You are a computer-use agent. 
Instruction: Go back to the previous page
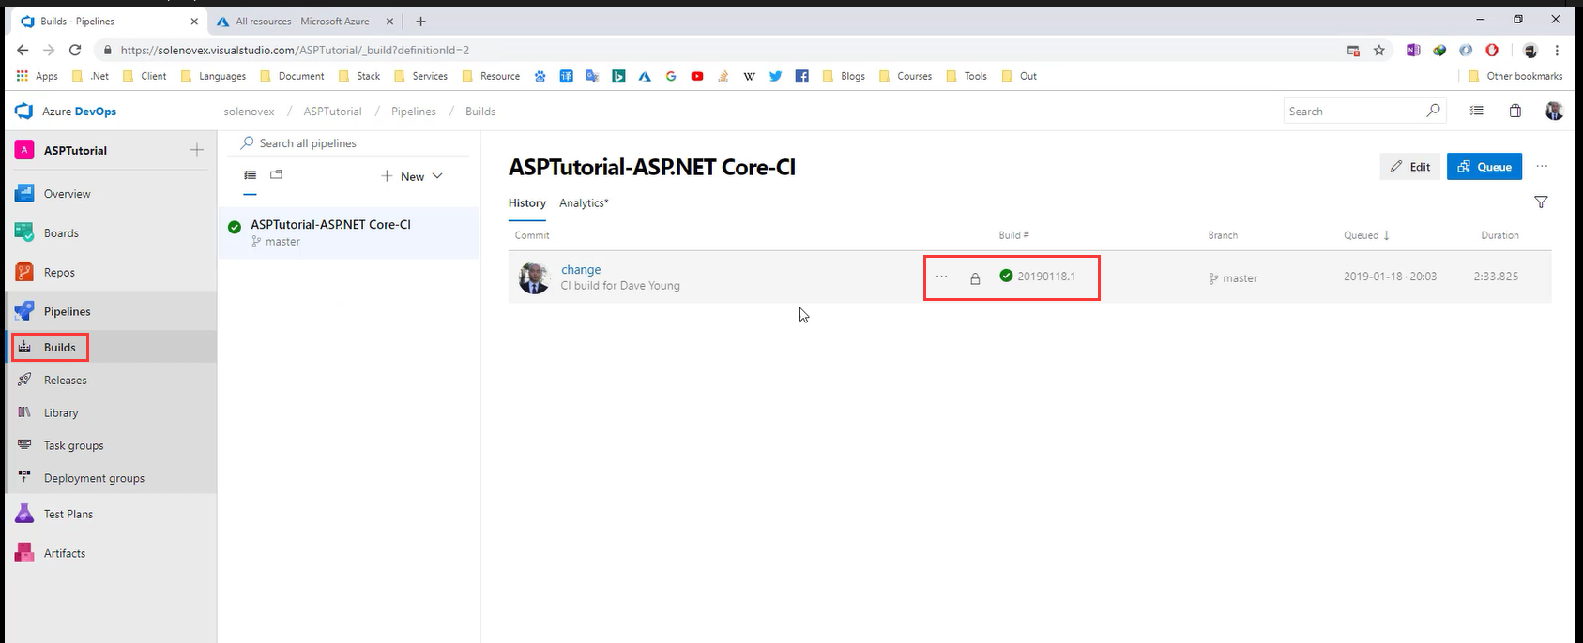23,50
